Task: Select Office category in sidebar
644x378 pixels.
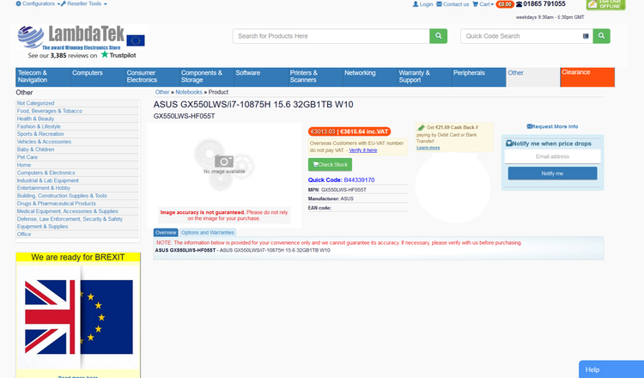Action: click(x=24, y=235)
